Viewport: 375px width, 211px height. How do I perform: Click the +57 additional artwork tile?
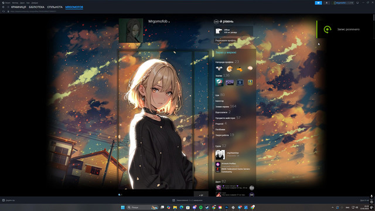pos(201,195)
